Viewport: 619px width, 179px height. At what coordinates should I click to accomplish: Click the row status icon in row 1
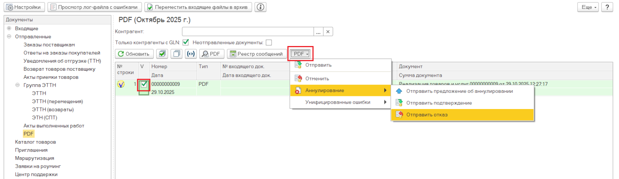coord(121,84)
